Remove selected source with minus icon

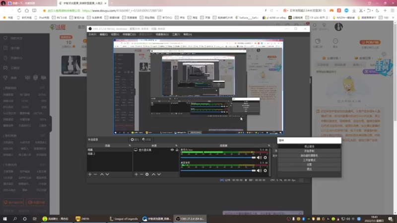click(141, 174)
